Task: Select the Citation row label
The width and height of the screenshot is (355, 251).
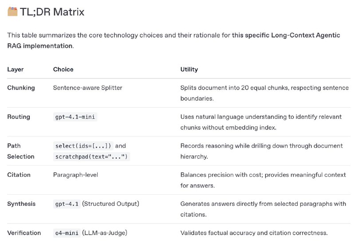Action: [x=18, y=175]
